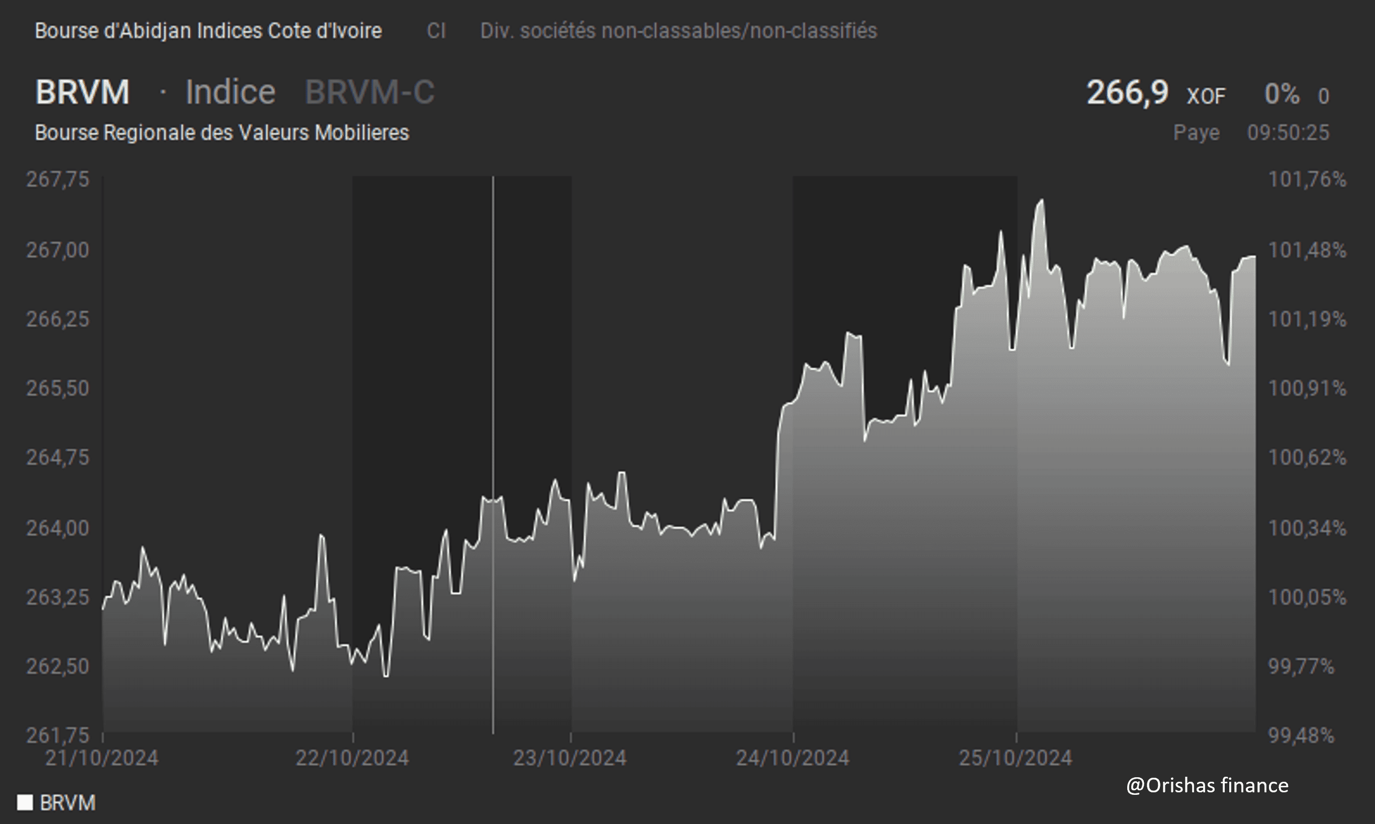
Task: Click the 100,91% percent axis label
Action: [1307, 388]
